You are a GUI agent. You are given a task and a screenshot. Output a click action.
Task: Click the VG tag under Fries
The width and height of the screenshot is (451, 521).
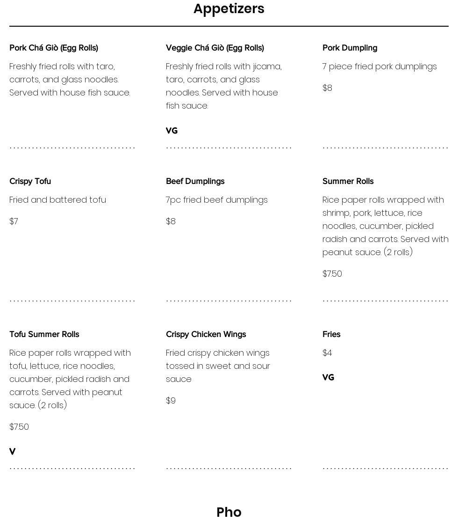(x=328, y=378)
